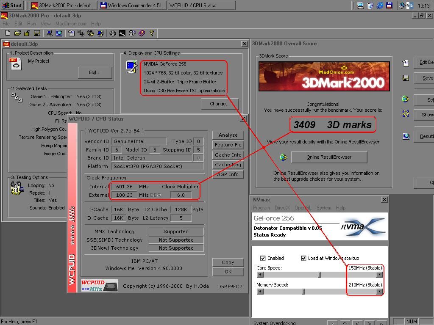
Task: Click the globe result browser toolbar icon
Action: (x=59, y=33)
